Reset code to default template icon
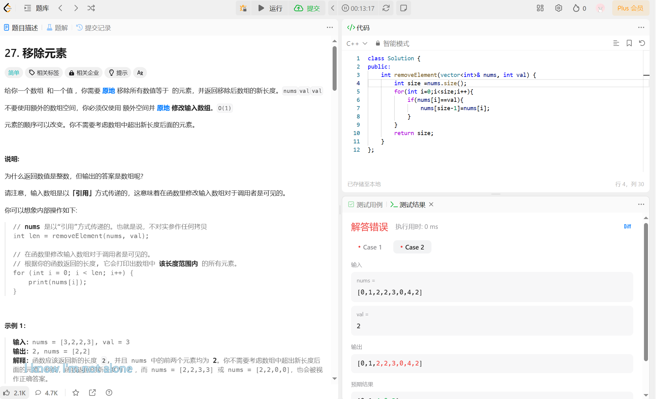 pos(642,43)
